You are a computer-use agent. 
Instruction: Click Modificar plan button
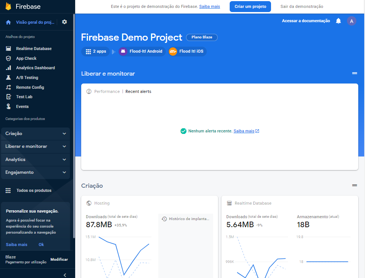point(59,259)
